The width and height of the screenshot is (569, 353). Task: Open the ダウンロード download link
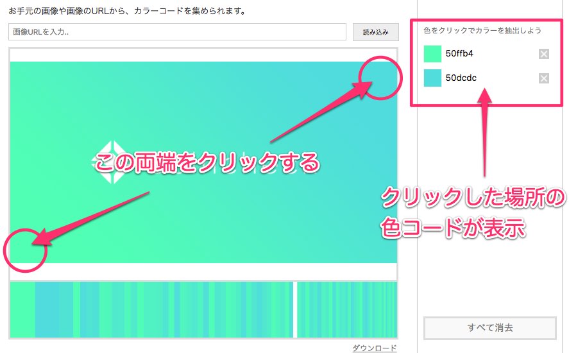click(x=375, y=348)
